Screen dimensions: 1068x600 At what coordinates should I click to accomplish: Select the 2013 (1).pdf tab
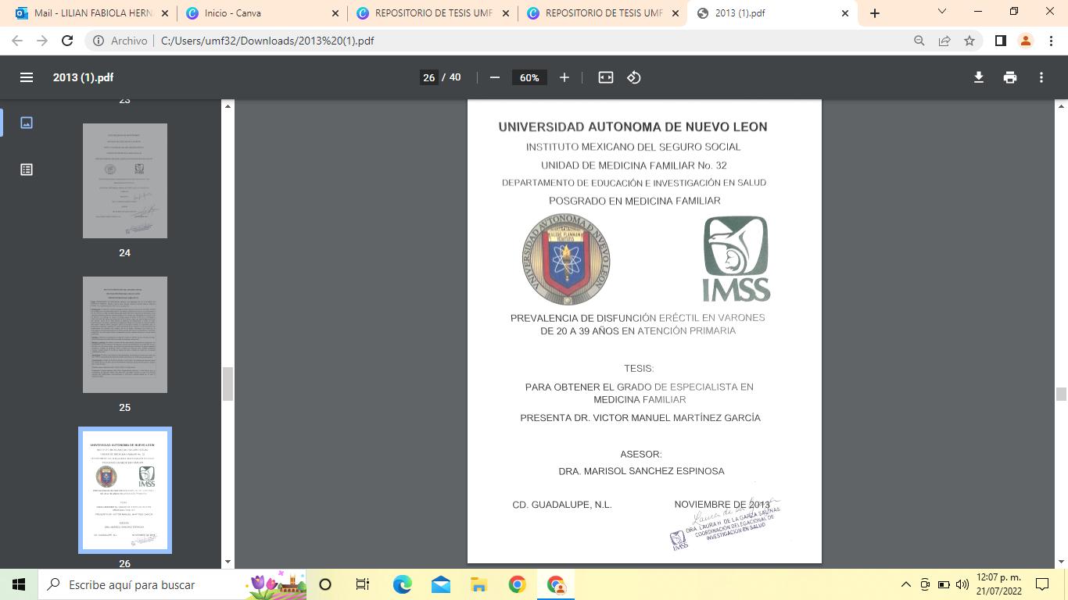(773, 13)
